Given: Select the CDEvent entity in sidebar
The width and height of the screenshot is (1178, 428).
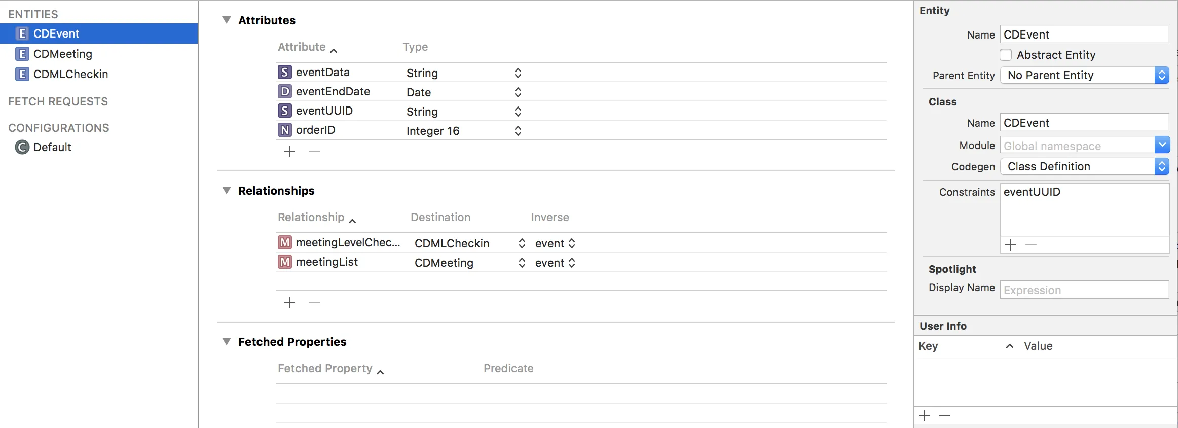Looking at the screenshot, I should [x=56, y=33].
